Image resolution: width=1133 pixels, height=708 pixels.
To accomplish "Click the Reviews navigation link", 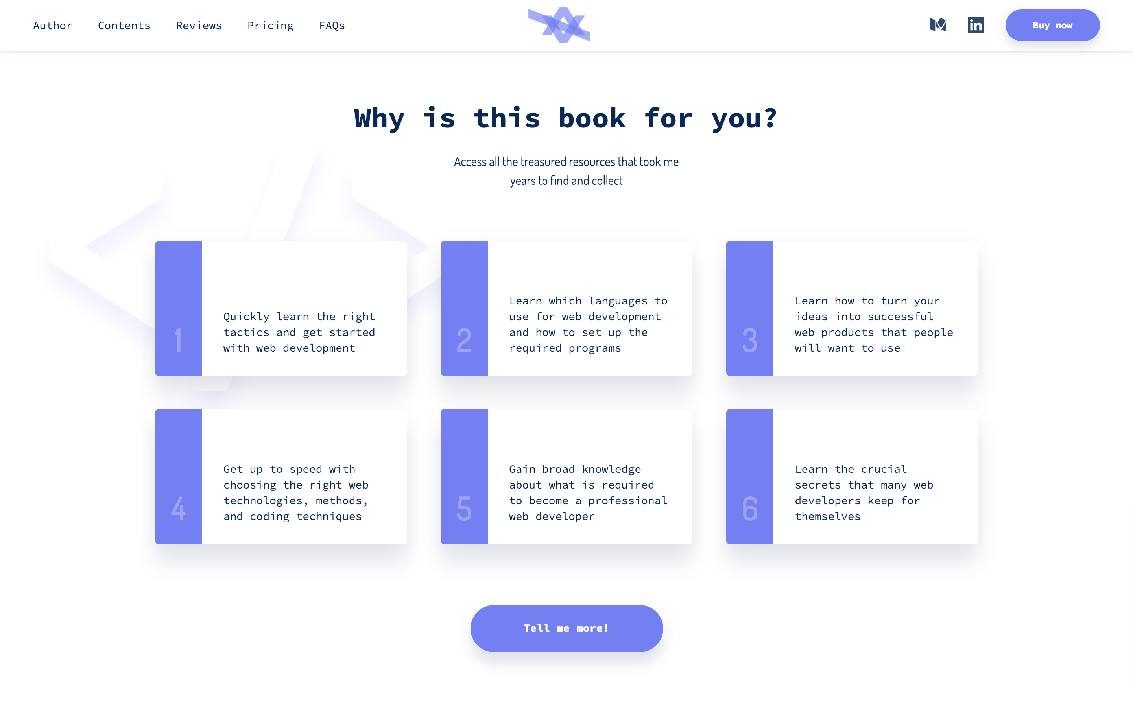I will click(199, 25).
